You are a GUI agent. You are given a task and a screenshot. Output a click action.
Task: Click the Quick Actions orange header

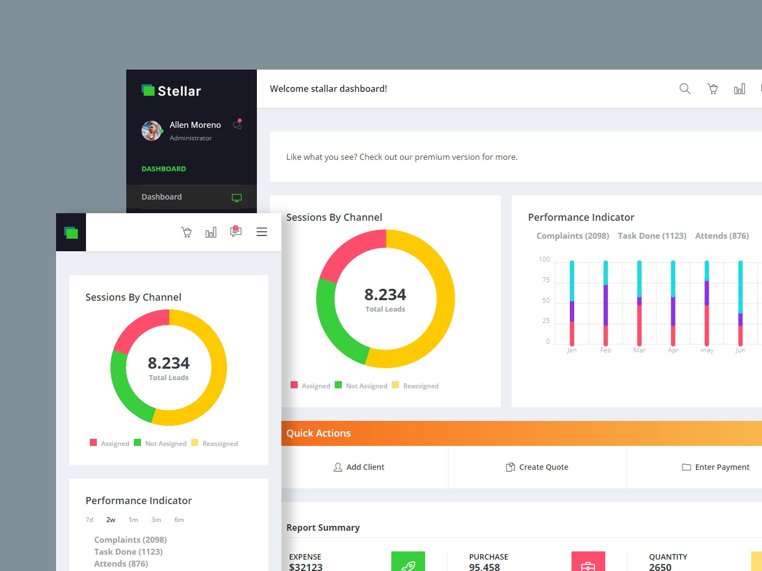click(x=521, y=433)
